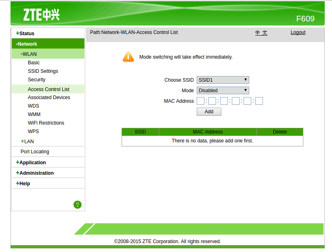Click the orange information warning icon
This screenshot has height=252, width=332.
(128, 57)
